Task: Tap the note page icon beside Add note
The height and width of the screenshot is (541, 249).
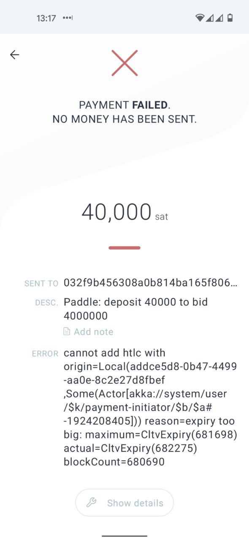Action: [x=67, y=332]
